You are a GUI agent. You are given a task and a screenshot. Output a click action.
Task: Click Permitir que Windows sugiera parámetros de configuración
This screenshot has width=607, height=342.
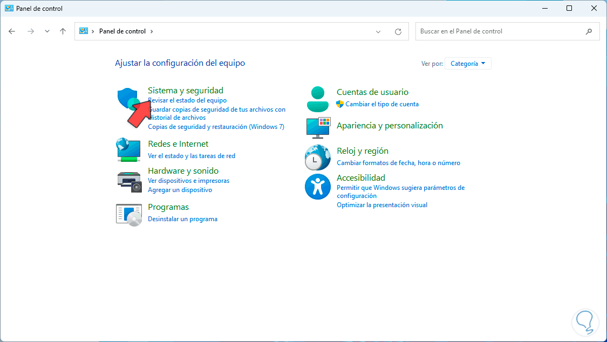[x=401, y=191]
